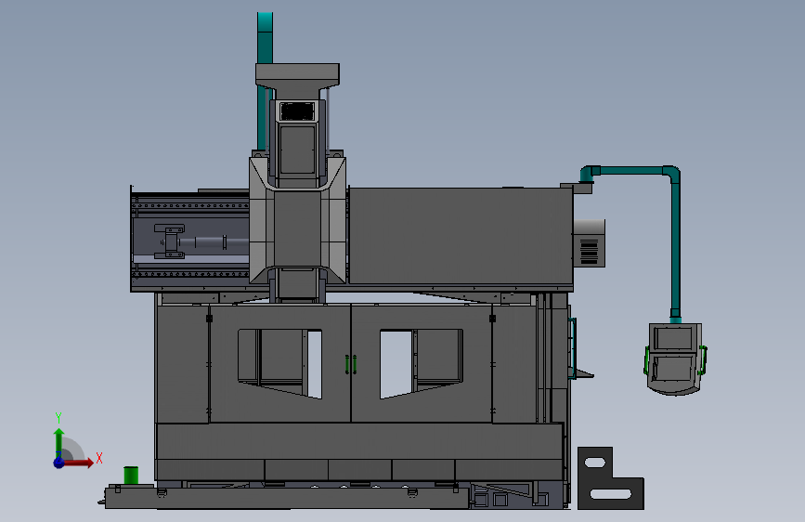Click the red X axis arrow of the triad
This screenshot has height=522, width=805.
tap(78, 463)
